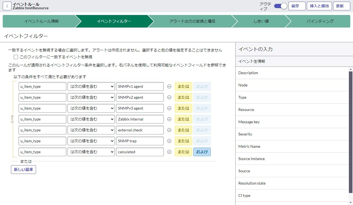Toggle the アクティブ switch

[280, 6]
